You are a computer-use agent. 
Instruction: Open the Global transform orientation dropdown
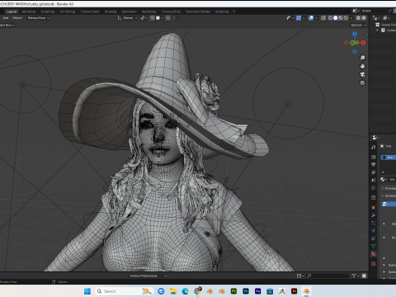[127, 18]
